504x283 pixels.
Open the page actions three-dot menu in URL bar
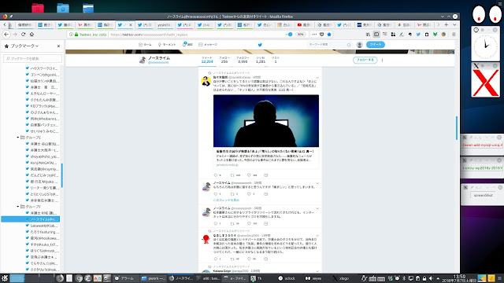pos(314,35)
